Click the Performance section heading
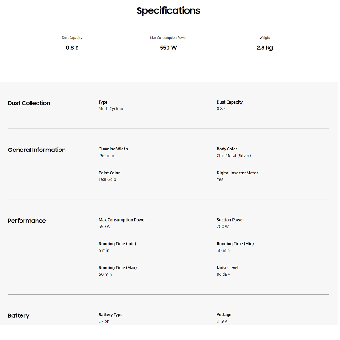The width and height of the screenshot is (340, 340). [27, 221]
